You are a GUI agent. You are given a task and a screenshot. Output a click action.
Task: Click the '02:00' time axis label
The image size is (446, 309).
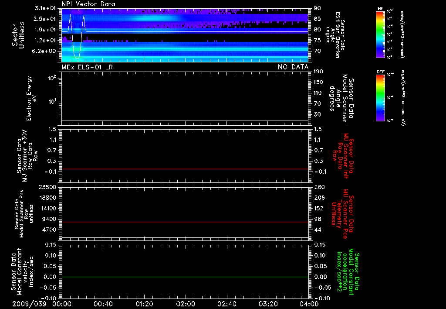pos(186,304)
